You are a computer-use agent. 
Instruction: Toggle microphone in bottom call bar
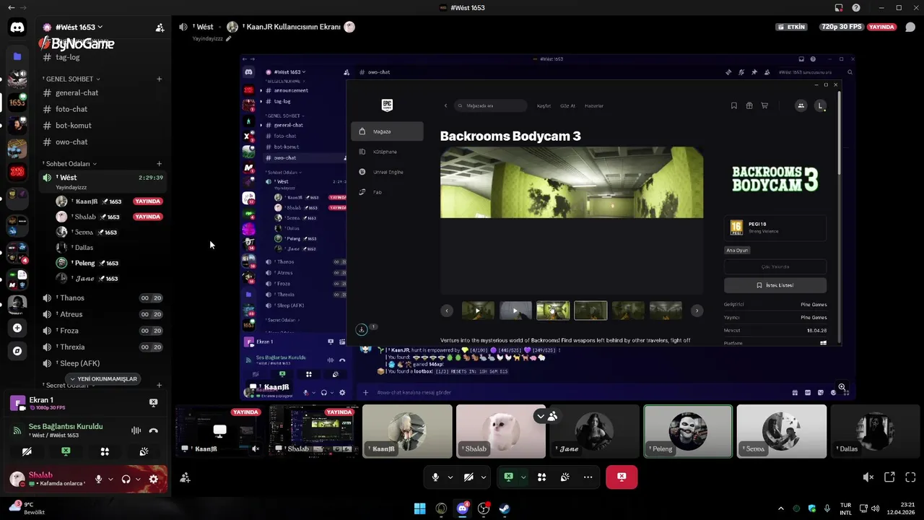pyautogui.click(x=435, y=477)
